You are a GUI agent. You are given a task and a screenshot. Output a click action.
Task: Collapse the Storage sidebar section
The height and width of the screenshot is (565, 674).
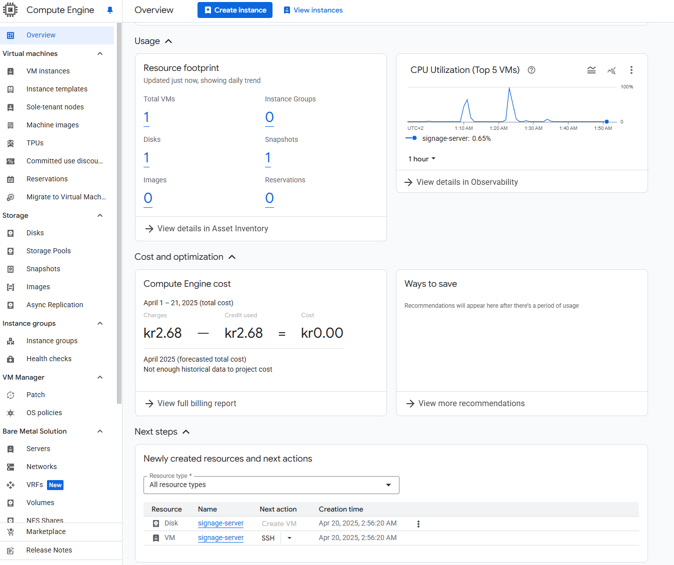100,215
